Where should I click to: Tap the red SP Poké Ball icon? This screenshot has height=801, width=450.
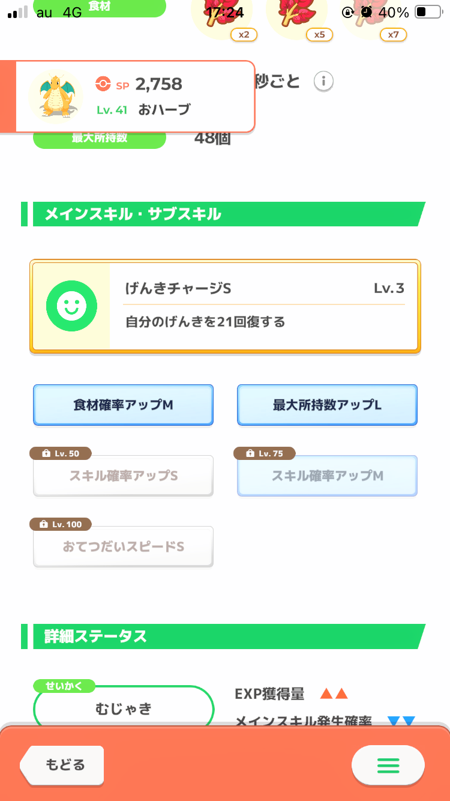tap(103, 85)
